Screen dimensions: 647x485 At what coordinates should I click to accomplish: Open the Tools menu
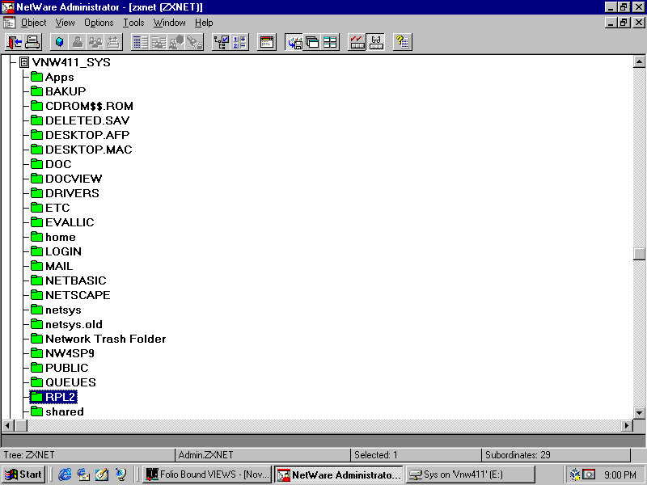point(133,23)
